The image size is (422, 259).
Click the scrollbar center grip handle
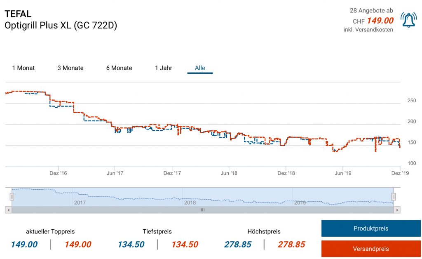pos(202,210)
